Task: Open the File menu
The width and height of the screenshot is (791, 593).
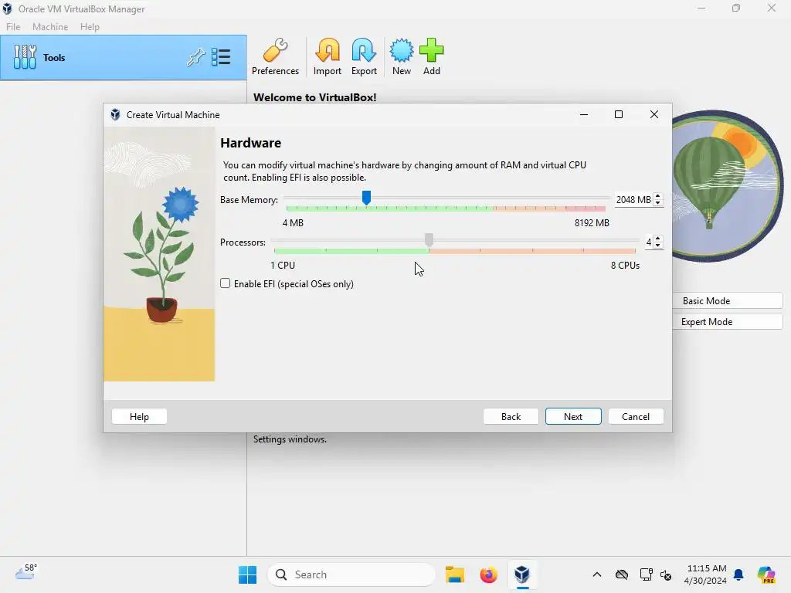Action: click(x=13, y=27)
